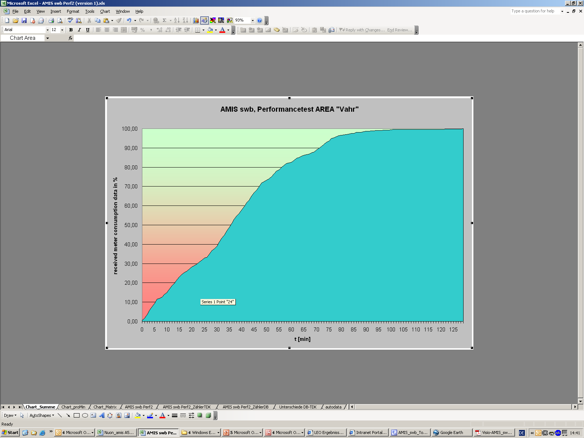Click the Select Objects pointer

click(22, 415)
